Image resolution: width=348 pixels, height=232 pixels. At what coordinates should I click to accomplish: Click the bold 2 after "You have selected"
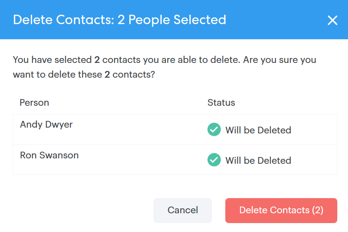(97, 60)
